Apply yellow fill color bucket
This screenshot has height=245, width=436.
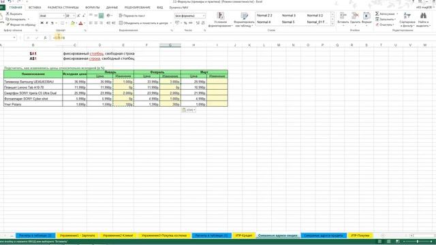pos(73,23)
